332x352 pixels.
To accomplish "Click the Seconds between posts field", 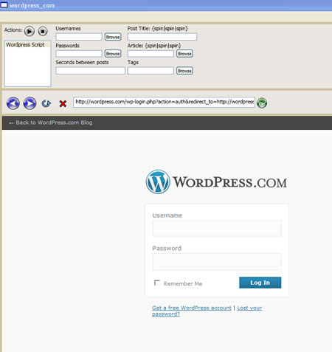I will [x=90, y=71].
